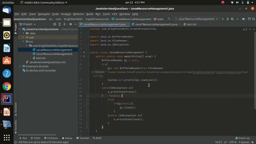Open the VCS menu

click(x=114, y=14)
